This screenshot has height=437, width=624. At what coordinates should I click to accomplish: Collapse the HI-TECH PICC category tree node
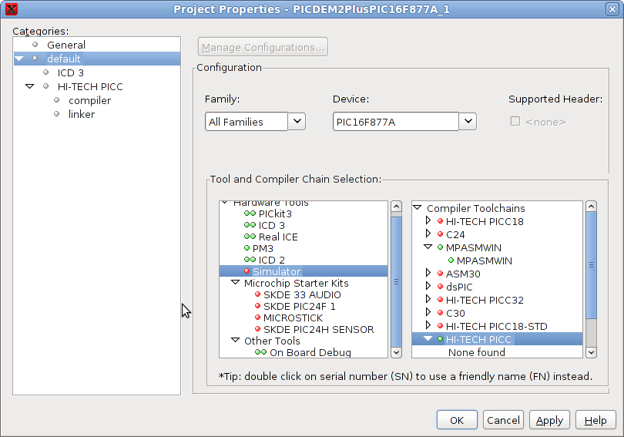30,86
